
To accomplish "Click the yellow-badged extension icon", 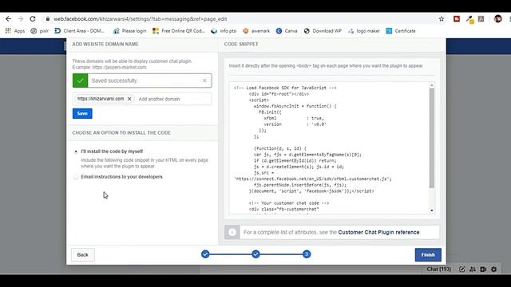I will pyautogui.click(x=469, y=19).
